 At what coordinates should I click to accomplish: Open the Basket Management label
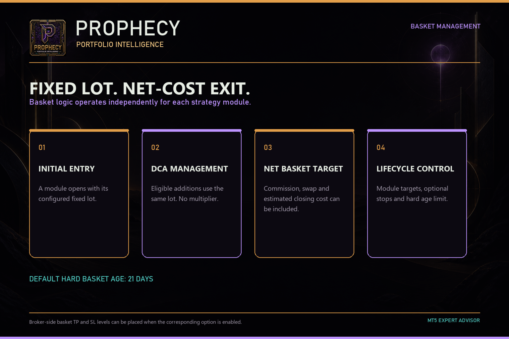point(445,26)
